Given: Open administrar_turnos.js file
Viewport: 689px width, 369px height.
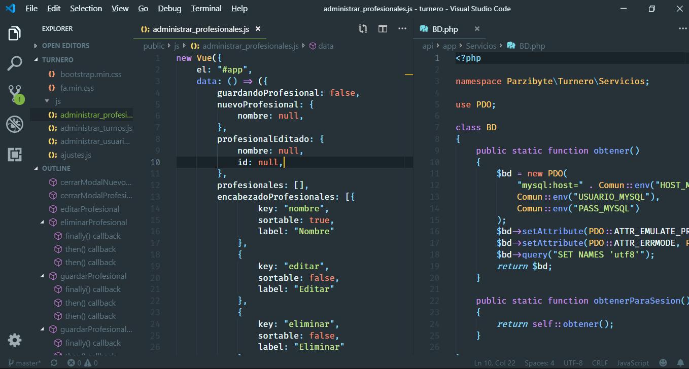Looking at the screenshot, I should [x=96, y=128].
